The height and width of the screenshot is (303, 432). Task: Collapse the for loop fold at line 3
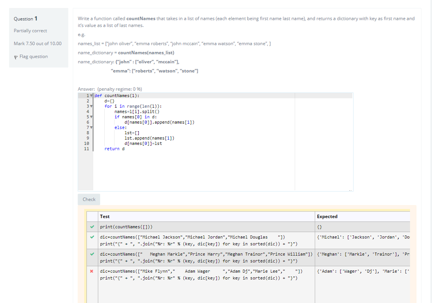(91, 106)
